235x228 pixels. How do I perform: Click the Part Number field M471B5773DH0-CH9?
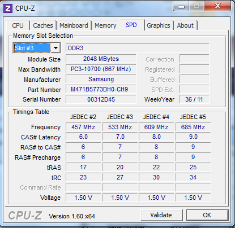tap(101, 89)
